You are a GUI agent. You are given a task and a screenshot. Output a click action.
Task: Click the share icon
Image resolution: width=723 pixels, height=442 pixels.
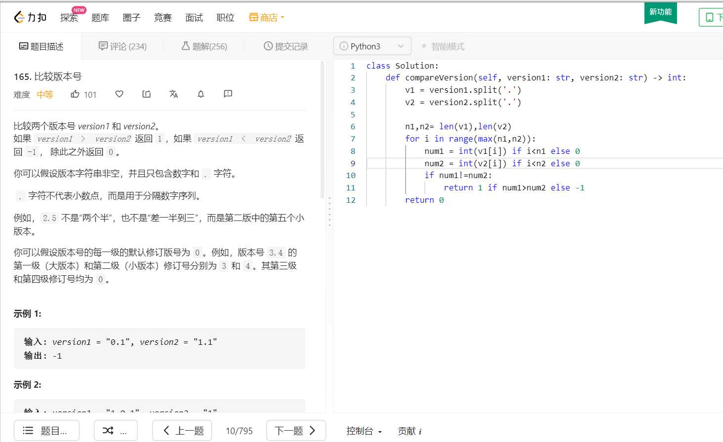click(146, 94)
